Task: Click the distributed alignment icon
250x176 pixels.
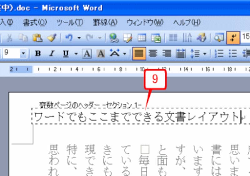Action: pyautogui.click(x=181, y=53)
